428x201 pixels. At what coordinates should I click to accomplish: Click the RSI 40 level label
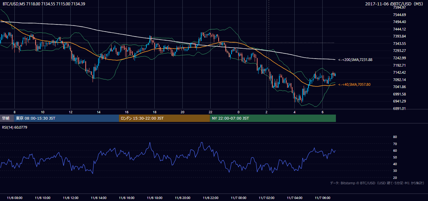click(395, 164)
